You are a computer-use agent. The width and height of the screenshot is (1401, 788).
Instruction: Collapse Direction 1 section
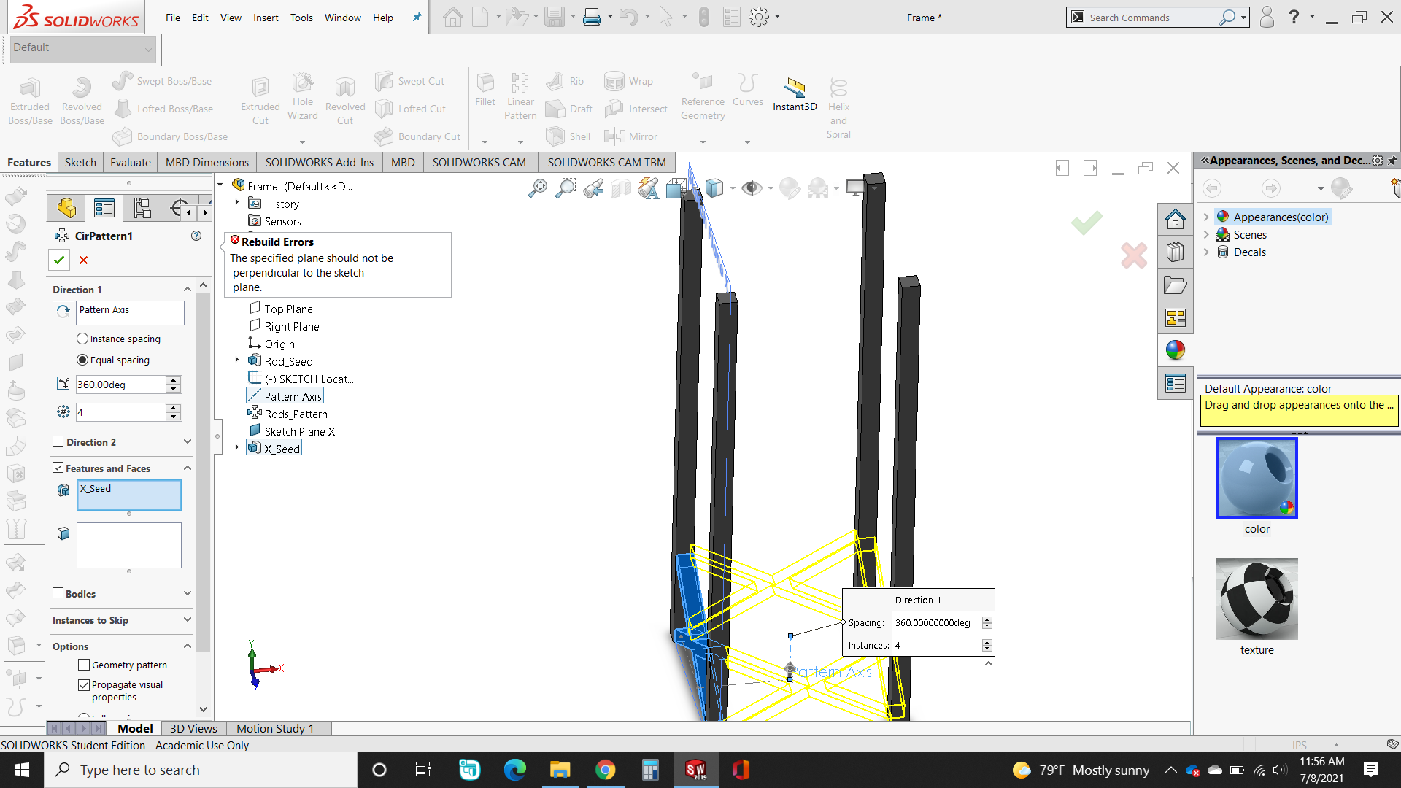(188, 290)
